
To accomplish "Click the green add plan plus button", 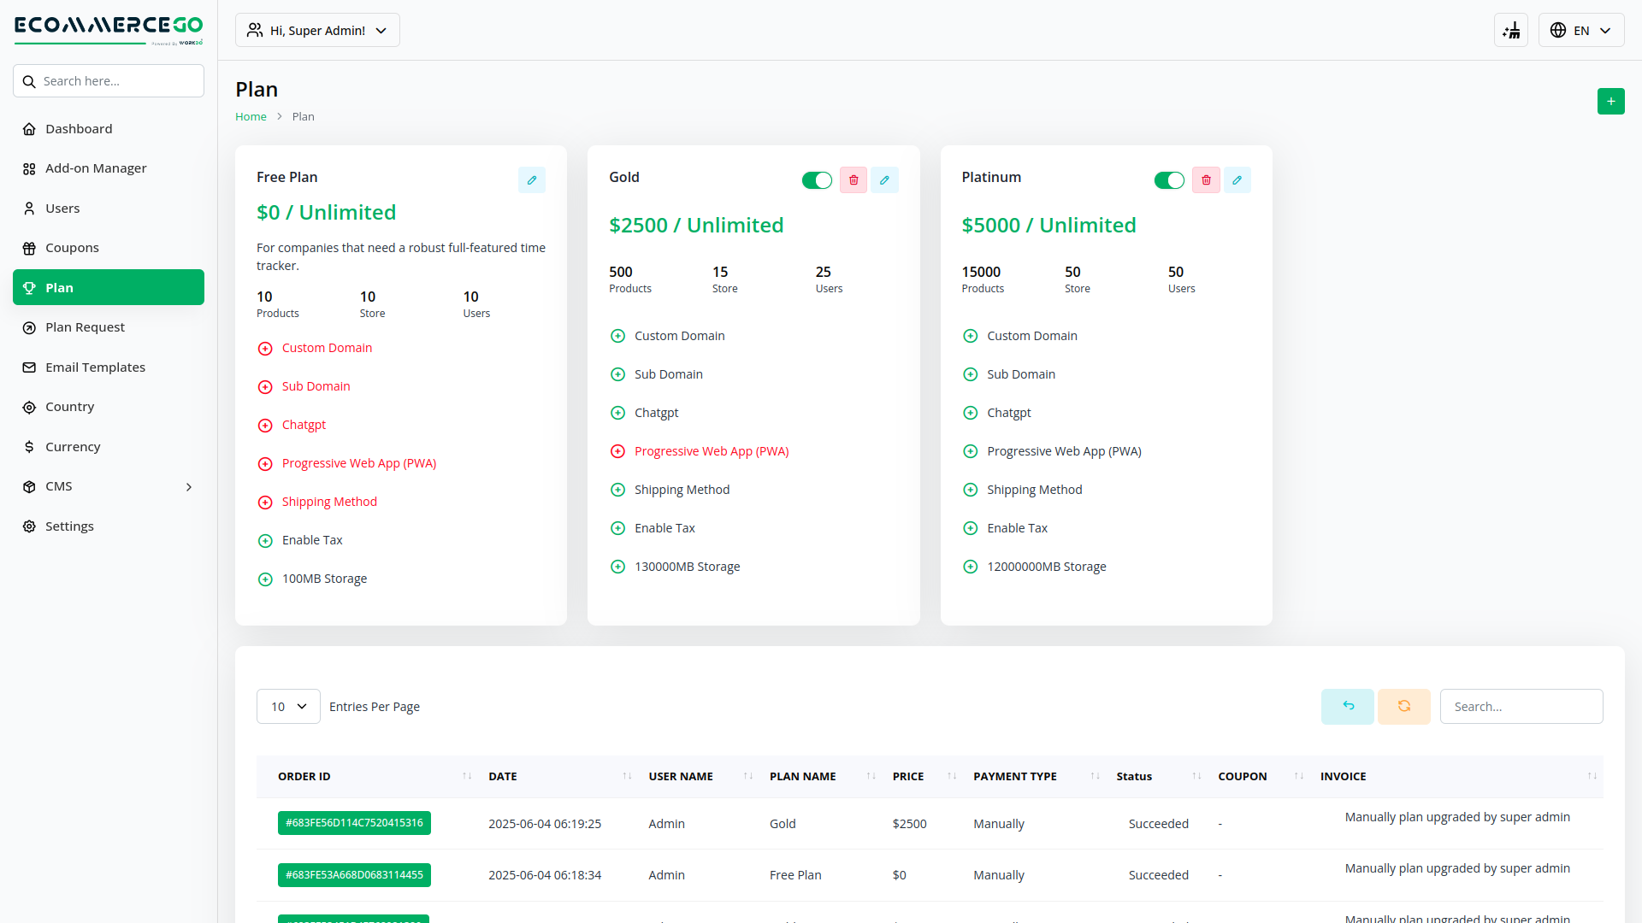I will coord(1610,102).
